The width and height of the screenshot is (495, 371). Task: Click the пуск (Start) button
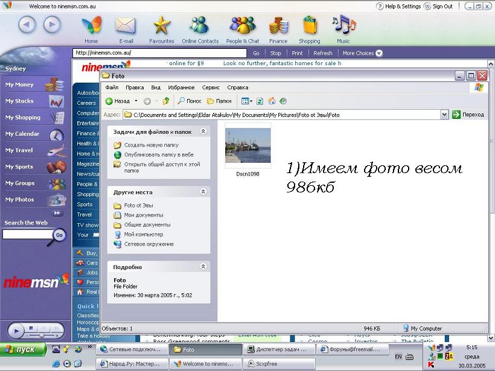pos(23,349)
